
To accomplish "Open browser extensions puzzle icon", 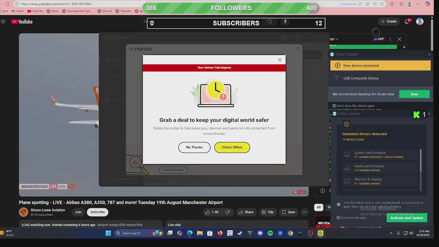I will tap(392, 4).
